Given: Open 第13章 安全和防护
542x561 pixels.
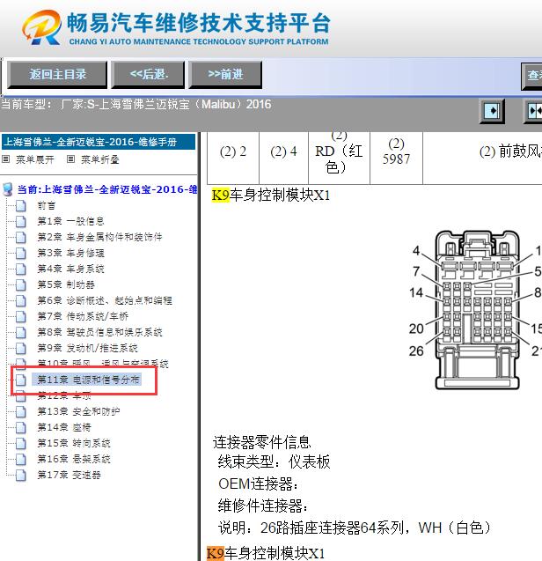Looking at the screenshot, I should [x=78, y=411].
